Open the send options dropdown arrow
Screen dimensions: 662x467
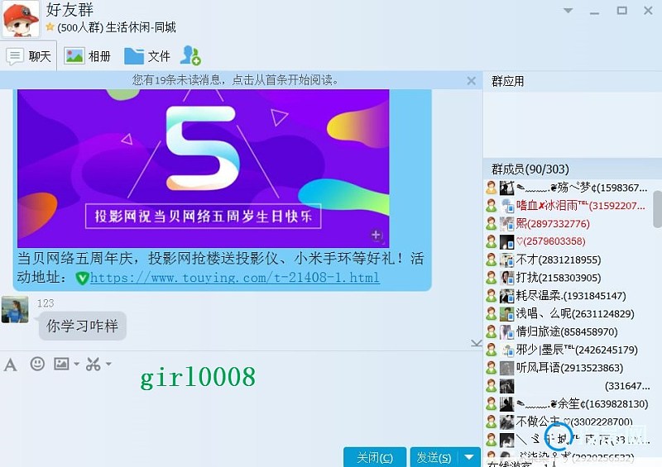469,457
